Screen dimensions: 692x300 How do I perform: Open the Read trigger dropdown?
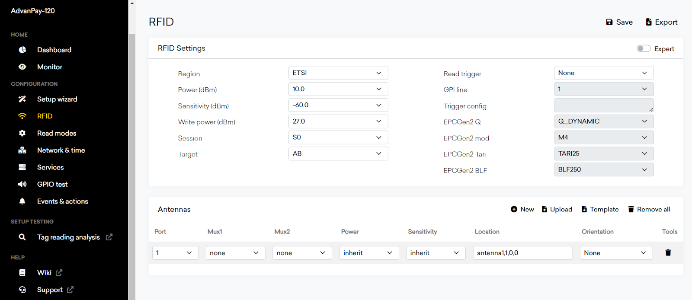click(x=603, y=73)
